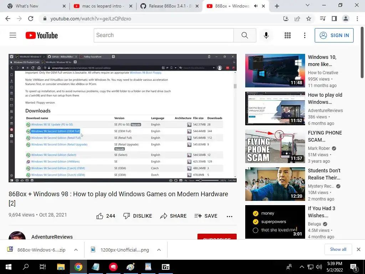The width and height of the screenshot is (365, 274).
Task: Click the address bar URL
Action: tap(91, 19)
